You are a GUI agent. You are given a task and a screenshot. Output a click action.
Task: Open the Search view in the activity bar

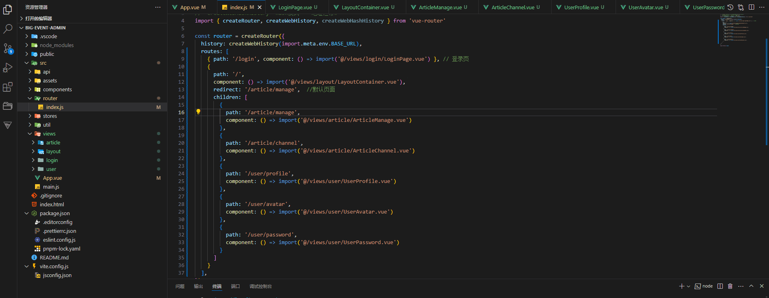tap(8, 29)
